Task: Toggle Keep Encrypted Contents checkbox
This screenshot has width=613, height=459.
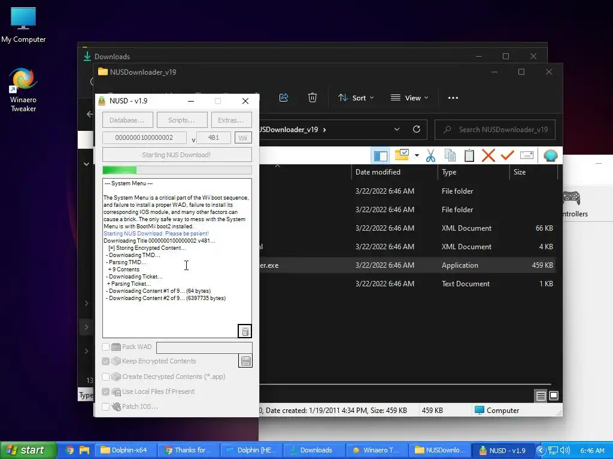Action: pos(105,362)
